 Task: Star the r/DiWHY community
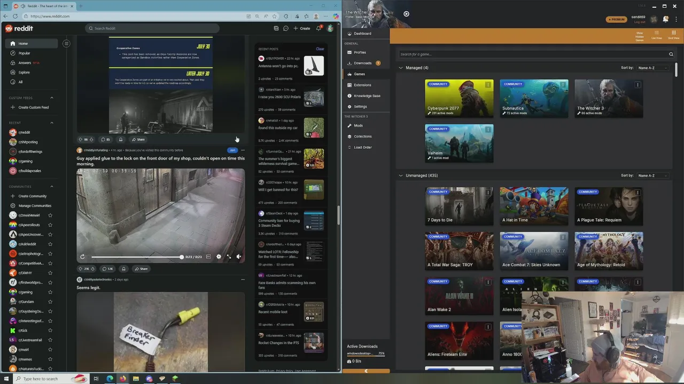(50, 273)
